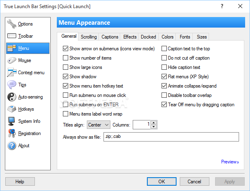Switch to the Docked tab

click(148, 37)
